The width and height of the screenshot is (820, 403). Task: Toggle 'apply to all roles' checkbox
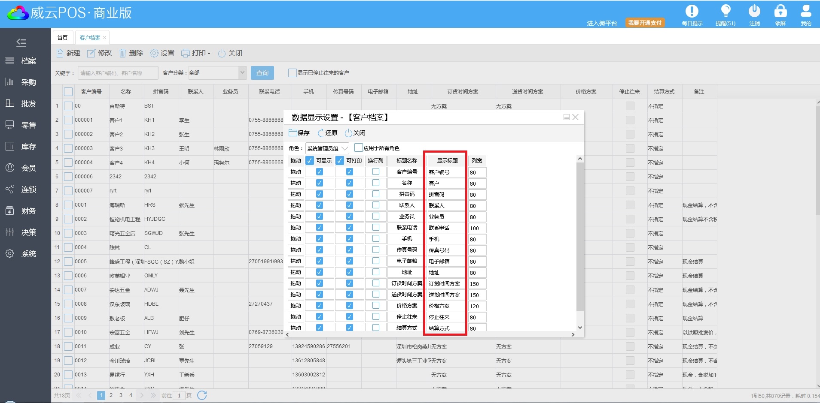[358, 148]
